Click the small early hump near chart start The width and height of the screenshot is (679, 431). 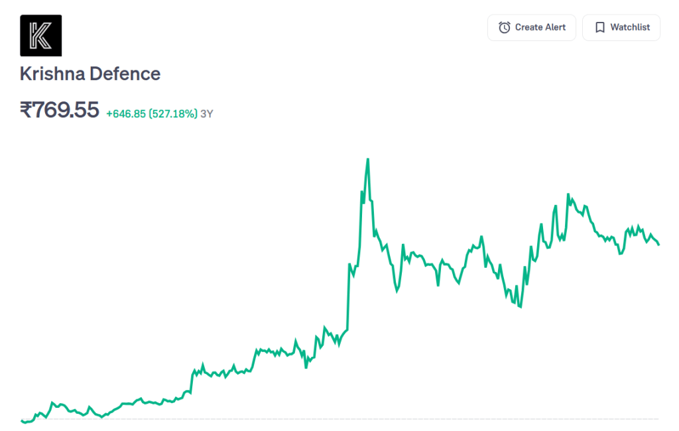point(52,402)
